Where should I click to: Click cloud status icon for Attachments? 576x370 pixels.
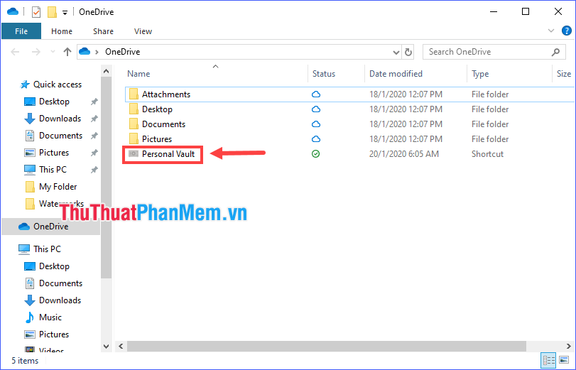316,94
